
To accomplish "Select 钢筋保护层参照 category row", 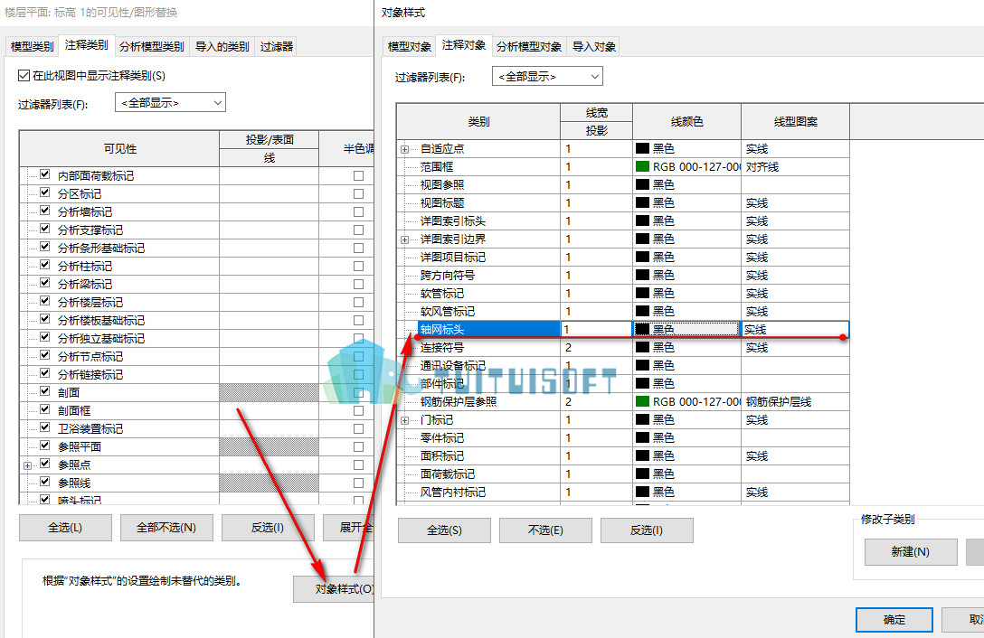I will [459, 401].
